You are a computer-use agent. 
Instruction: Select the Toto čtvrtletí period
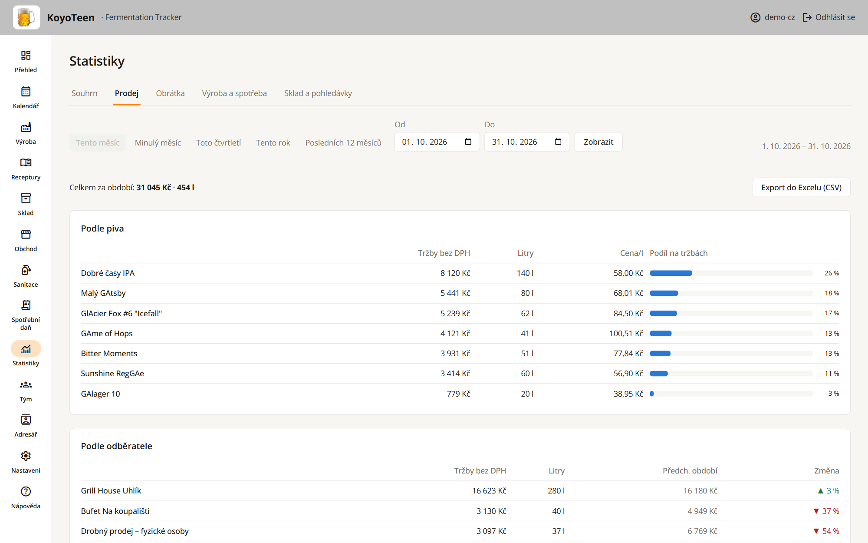pos(218,142)
